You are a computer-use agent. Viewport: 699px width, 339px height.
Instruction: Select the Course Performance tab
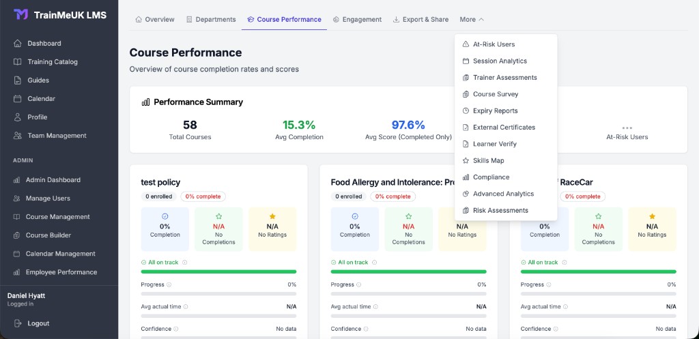pyautogui.click(x=284, y=20)
